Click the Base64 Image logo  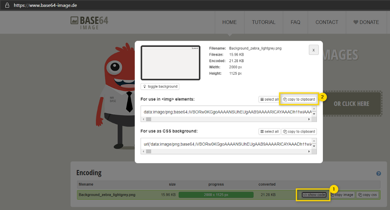[x=90, y=22]
